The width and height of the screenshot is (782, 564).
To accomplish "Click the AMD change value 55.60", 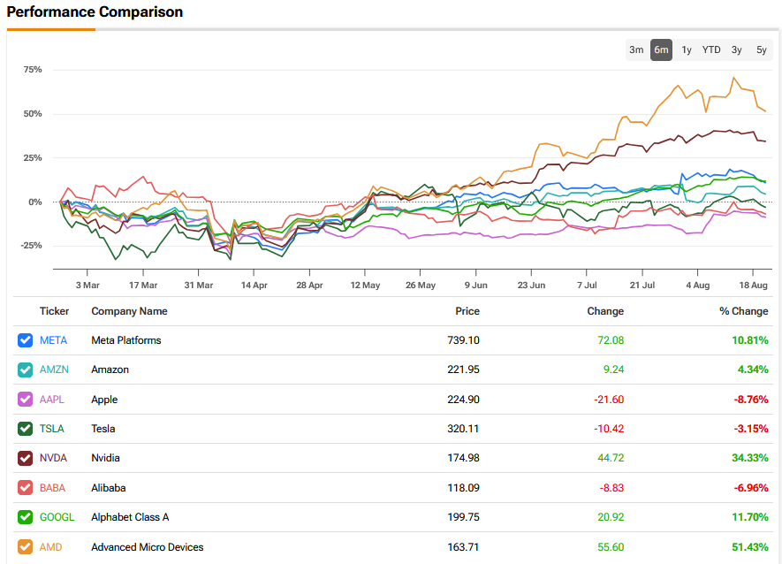I will coord(611,547).
